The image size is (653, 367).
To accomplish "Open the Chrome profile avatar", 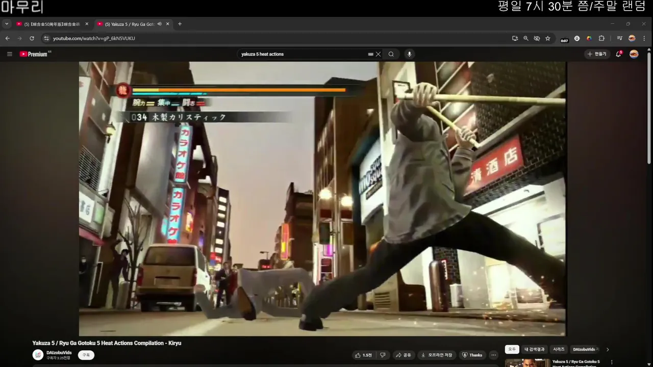I will click(x=632, y=38).
